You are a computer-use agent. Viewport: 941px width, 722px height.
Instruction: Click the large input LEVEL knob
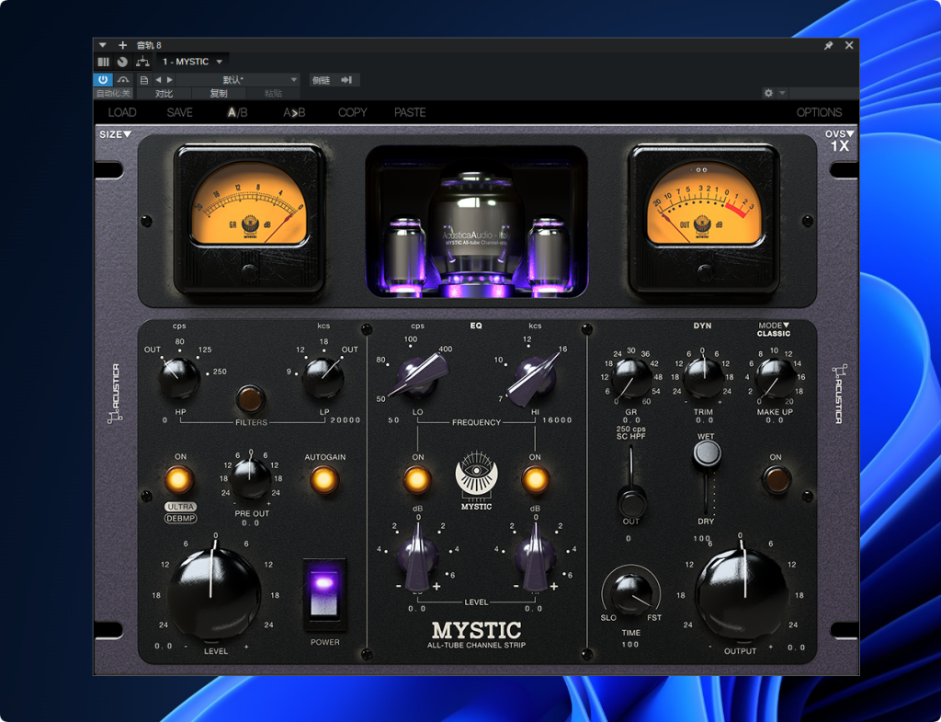pyautogui.click(x=213, y=592)
